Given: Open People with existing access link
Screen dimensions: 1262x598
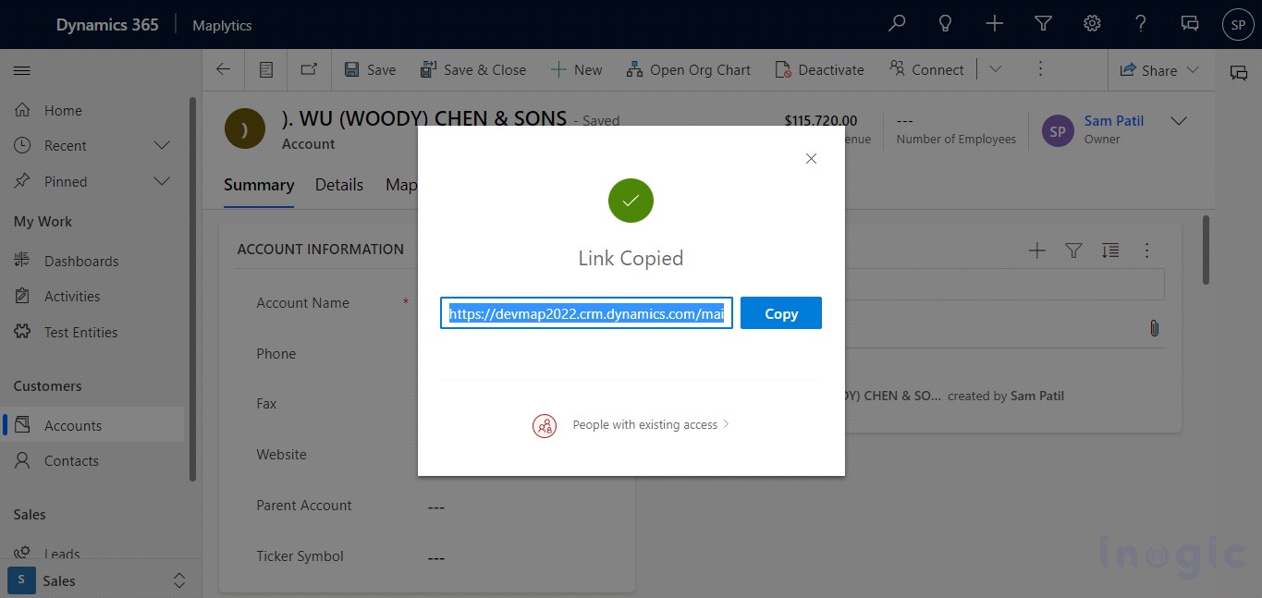Looking at the screenshot, I should tap(644, 425).
